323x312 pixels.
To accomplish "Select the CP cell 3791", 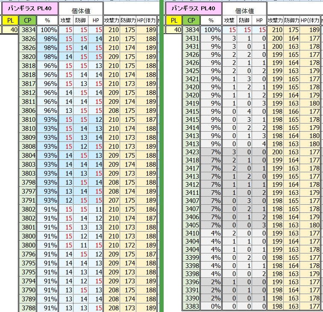I will point(28,200).
